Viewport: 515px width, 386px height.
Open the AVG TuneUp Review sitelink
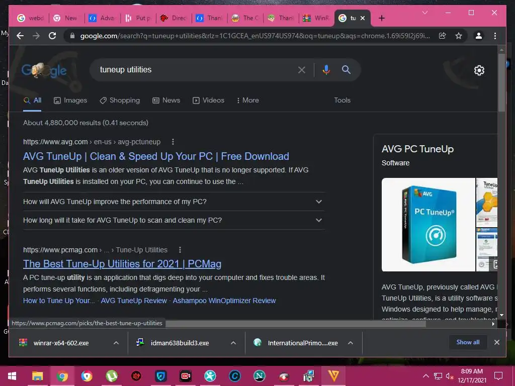click(x=134, y=301)
